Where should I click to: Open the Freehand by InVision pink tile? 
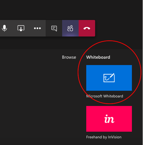(x=109, y=119)
